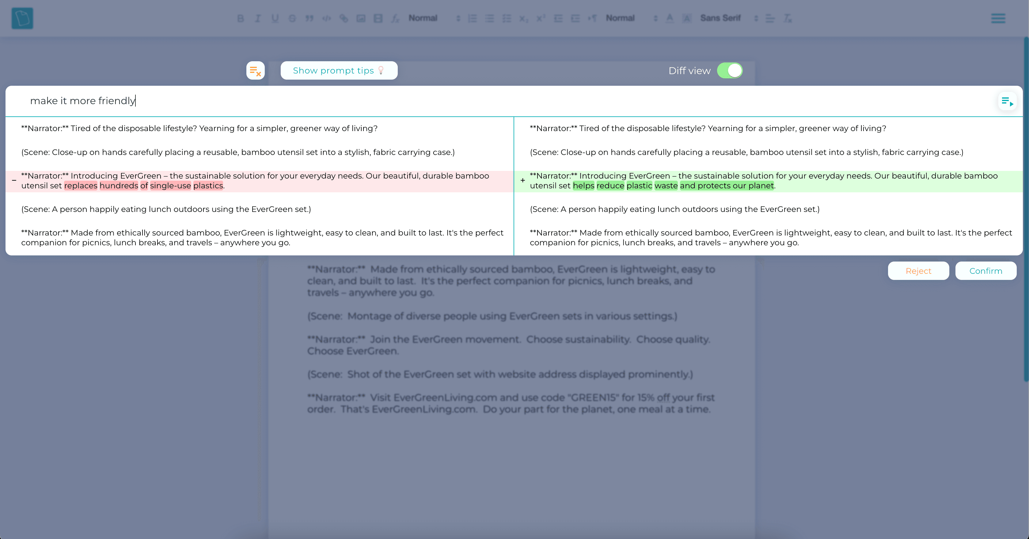Toggle strikethrough formatting in the toolbar
The width and height of the screenshot is (1029, 539).
(292, 18)
